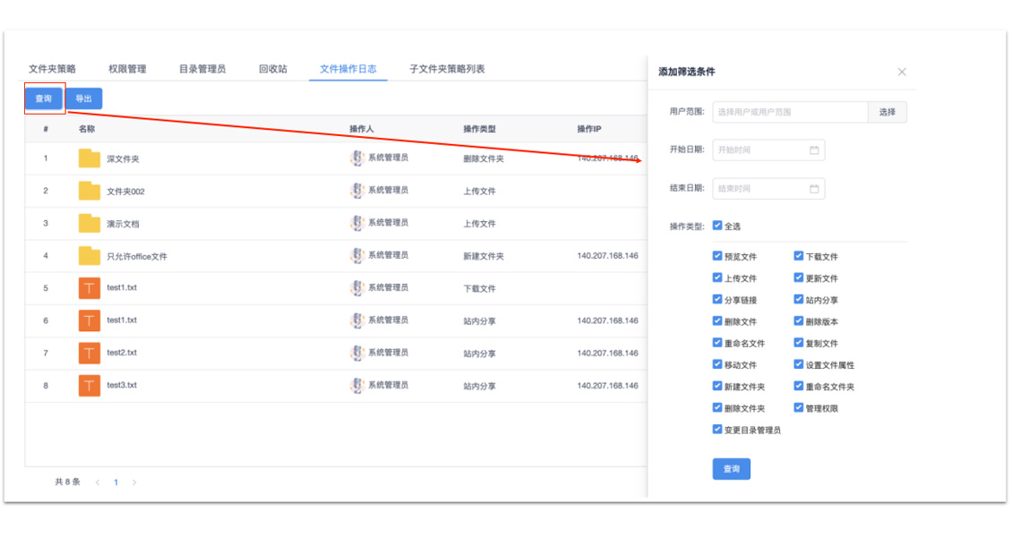Click the 用户范围 input field
Screen dimensions: 1012x537
[x=790, y=112]
